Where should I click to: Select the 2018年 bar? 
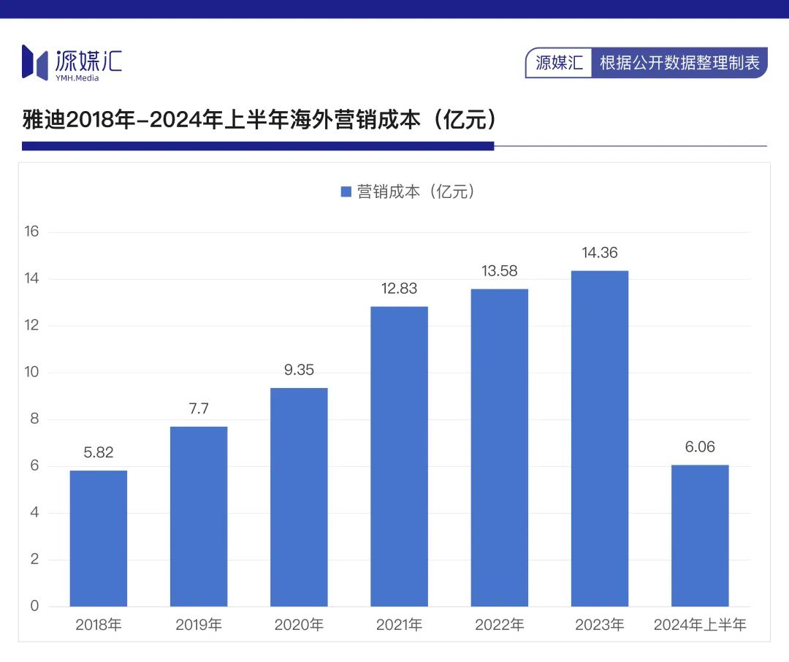(x=99, y=538)
